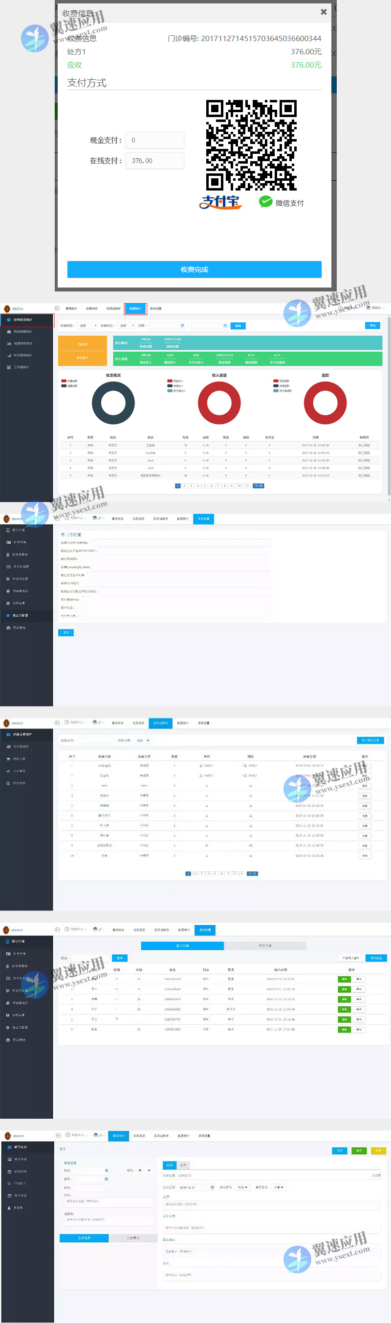Click the blue save button below 第三方配置 form
The height and width of the screenshot is (1323, 391).
pos(66,633)
